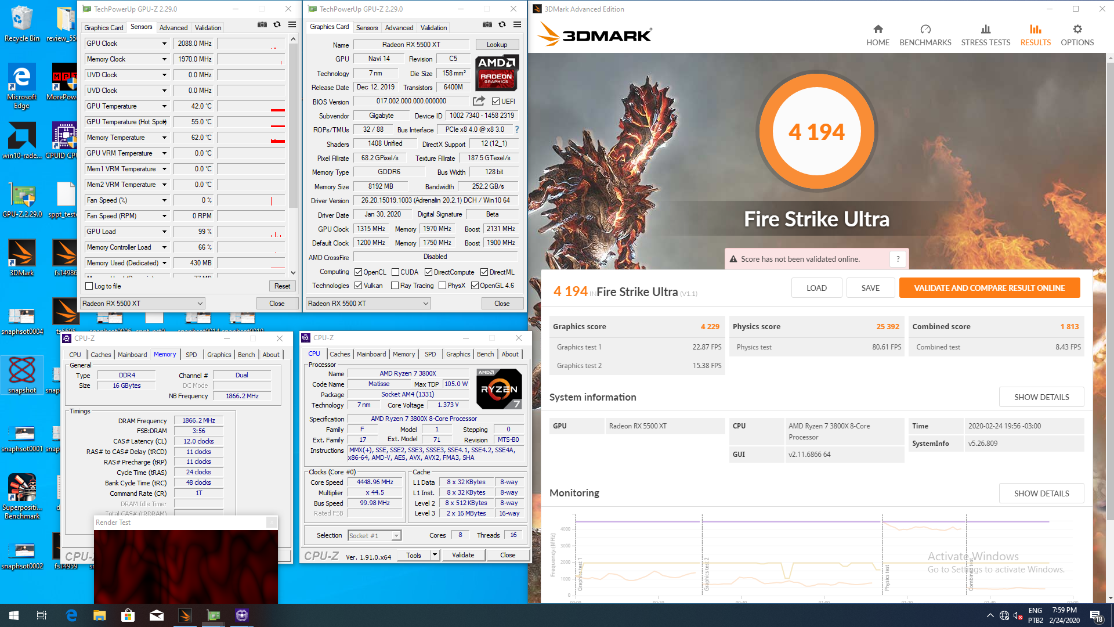The width and height of the screenshot is (1114, 627).
Task: Refresh the GPU-Z Sensors window
Action: point(277,25)
